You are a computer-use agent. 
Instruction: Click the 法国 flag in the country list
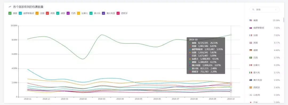(x=250, y=35)
